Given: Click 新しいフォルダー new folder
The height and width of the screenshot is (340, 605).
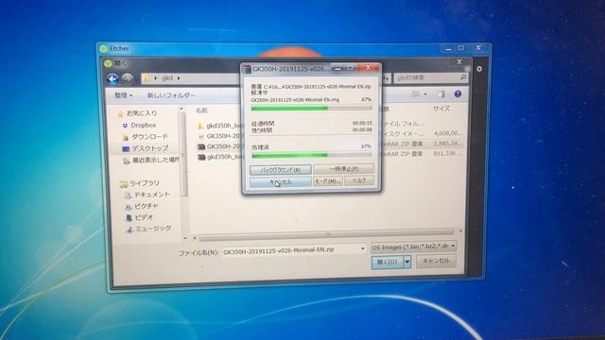Looking at the screenshot, I should point(171,95).
